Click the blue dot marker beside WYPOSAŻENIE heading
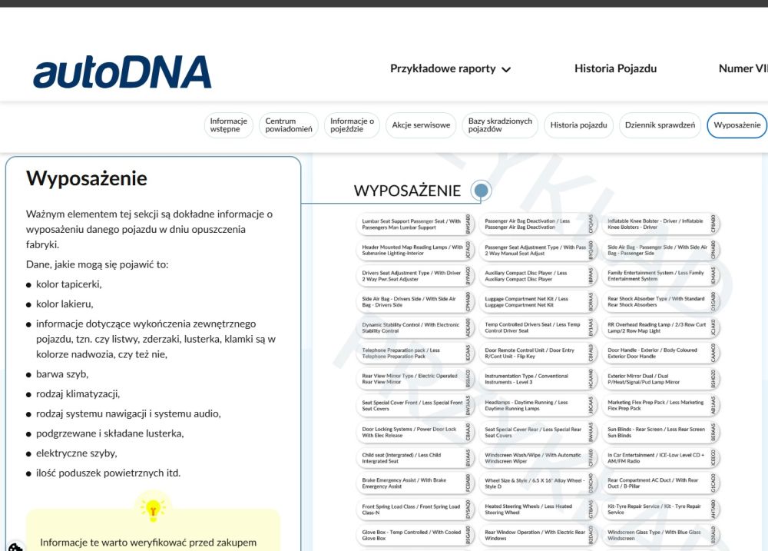The image size is (768, 551). click(481, 191)
